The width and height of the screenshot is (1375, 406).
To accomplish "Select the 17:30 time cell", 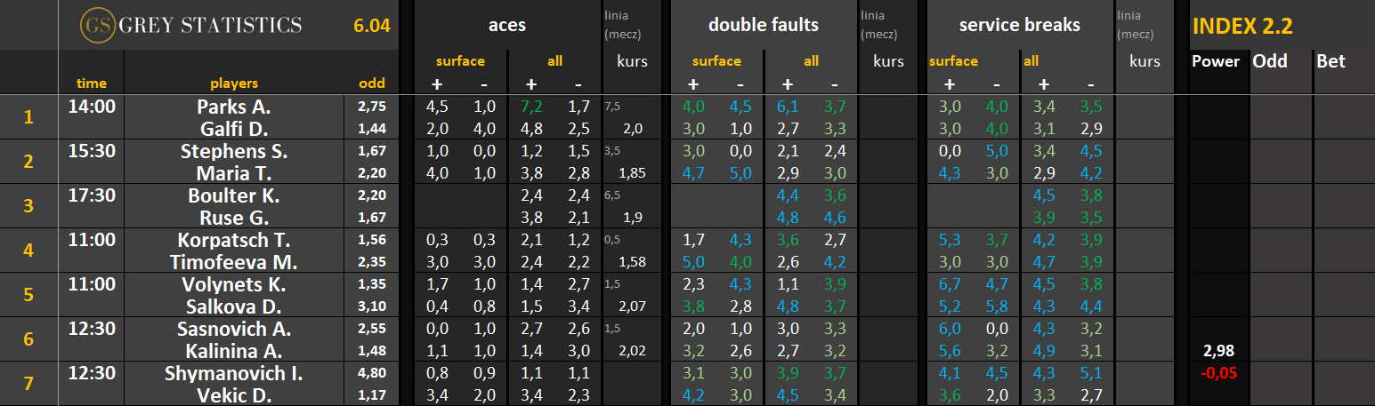I will [x=91, y=195].
